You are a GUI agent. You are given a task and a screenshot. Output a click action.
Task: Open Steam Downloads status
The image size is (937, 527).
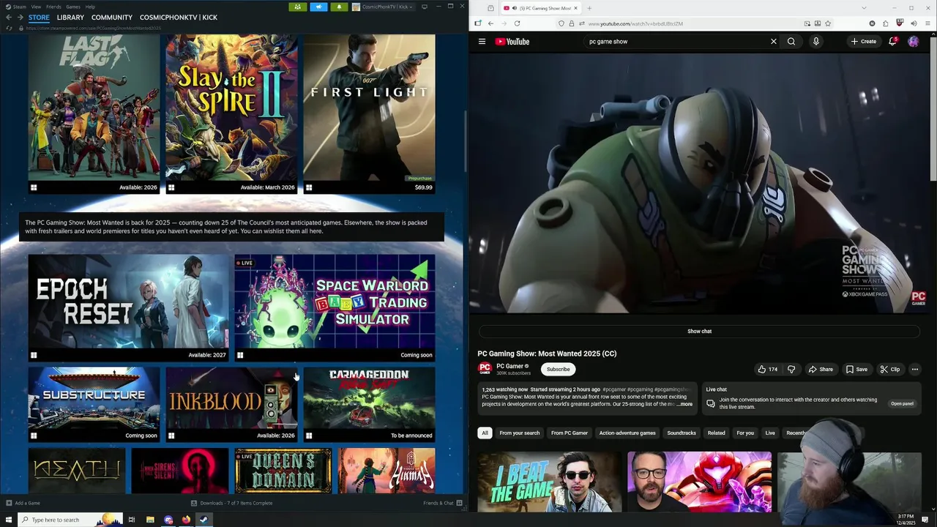231,504
